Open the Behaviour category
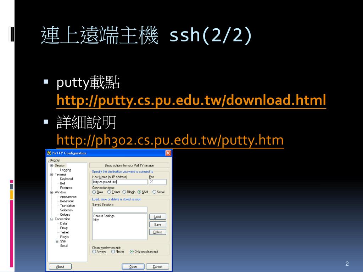Viewport: 363px width, 272px height. (x=67, y=201)
